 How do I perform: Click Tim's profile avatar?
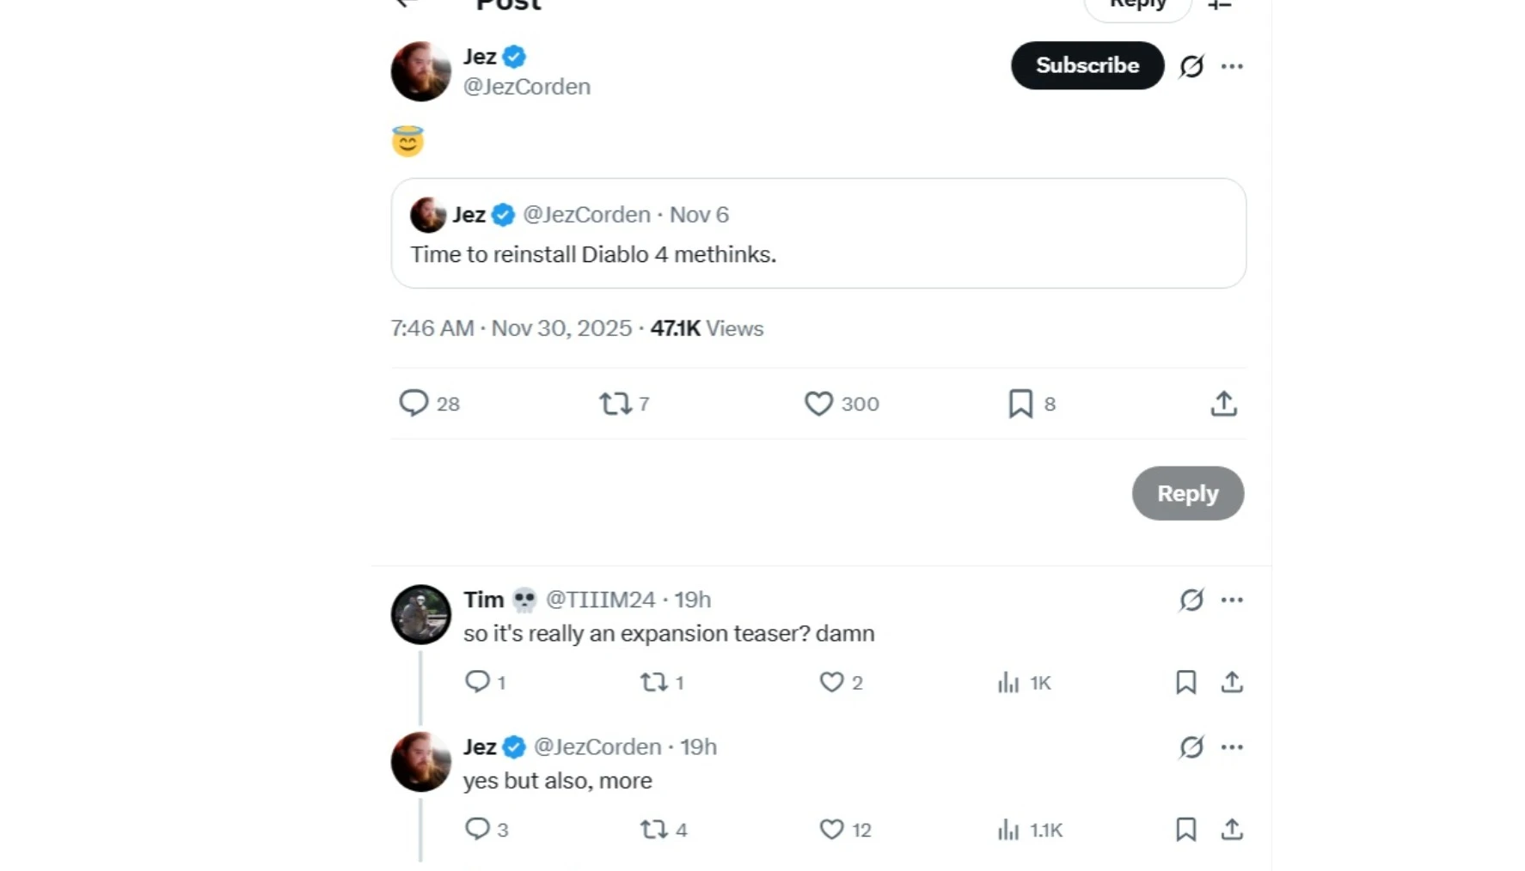[x=421, y=615]
